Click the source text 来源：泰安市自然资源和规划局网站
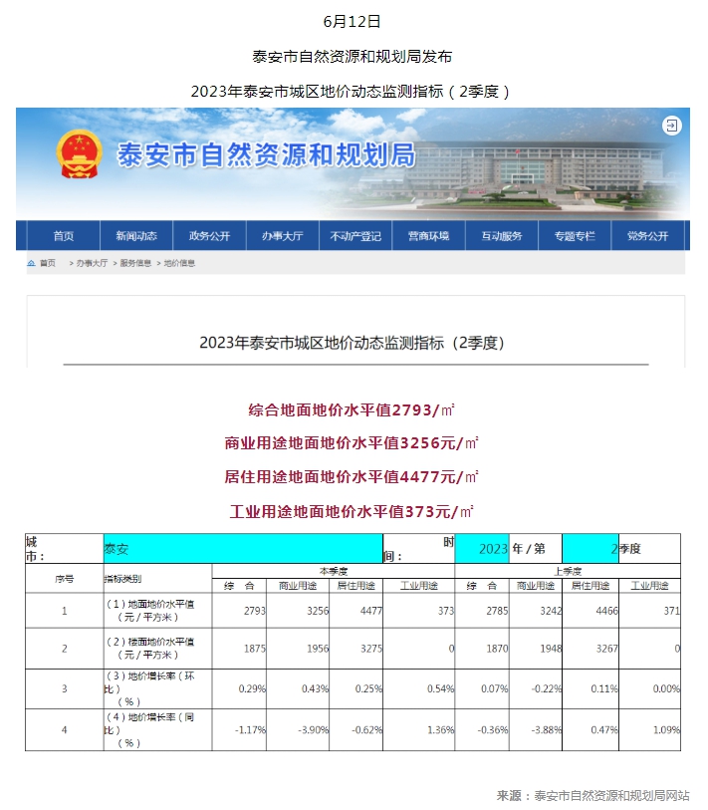 [x=592, y=796]
